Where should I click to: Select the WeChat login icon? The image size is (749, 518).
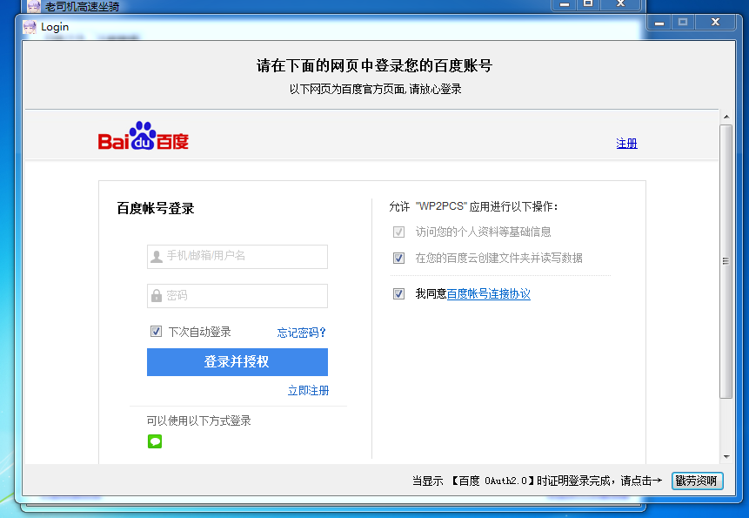[x=155, y=442]
